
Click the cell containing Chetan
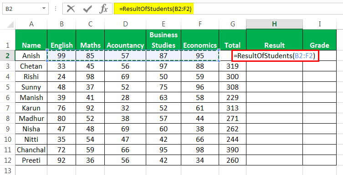click(31, 66)
